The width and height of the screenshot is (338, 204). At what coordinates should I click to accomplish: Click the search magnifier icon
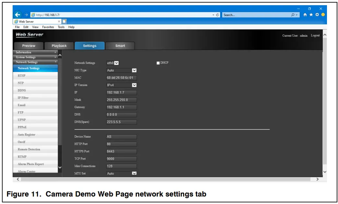point(293,15)
